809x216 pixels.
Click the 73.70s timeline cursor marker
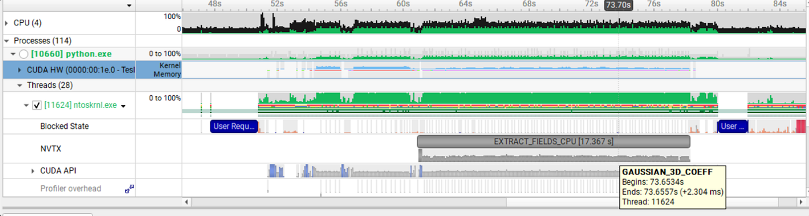point(618,5)
